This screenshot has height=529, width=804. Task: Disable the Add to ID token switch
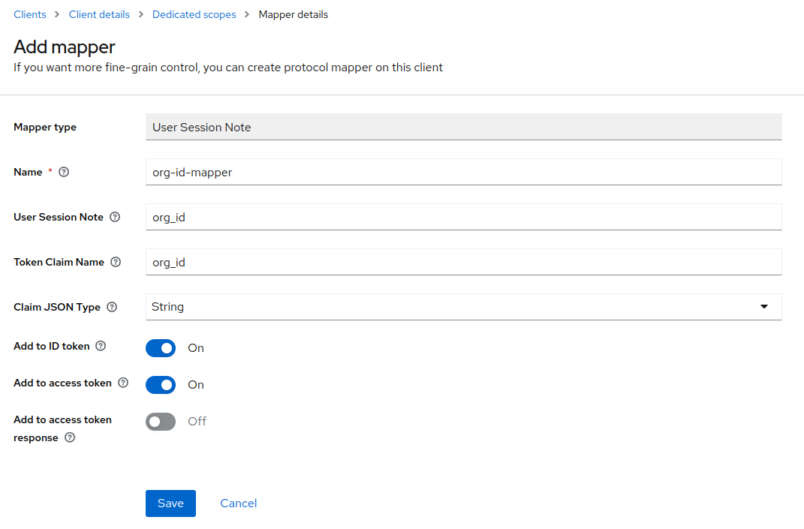click(x=161, y=348)
